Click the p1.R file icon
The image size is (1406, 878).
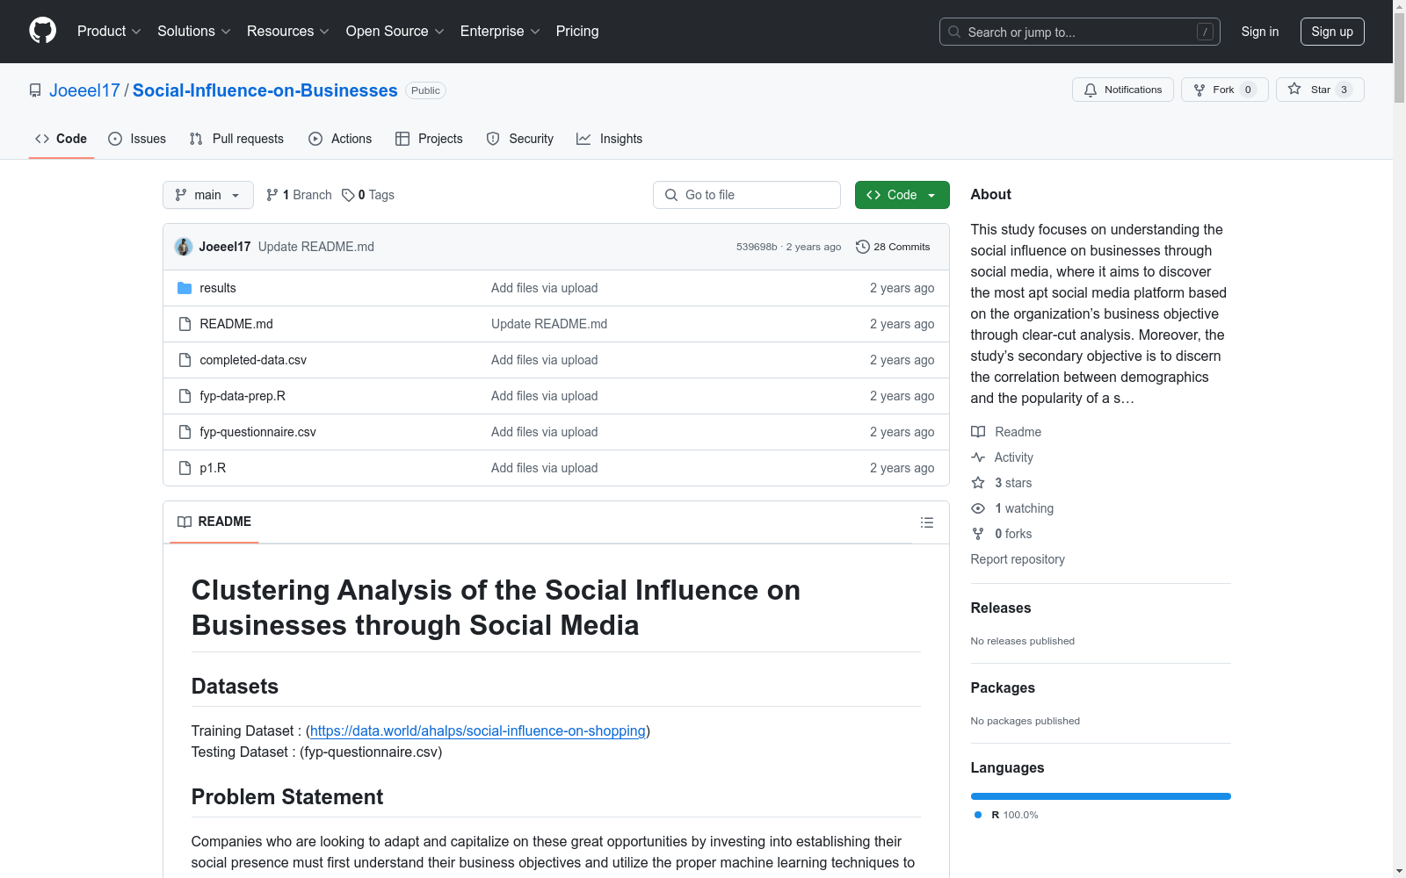click(x=185, y=468)
